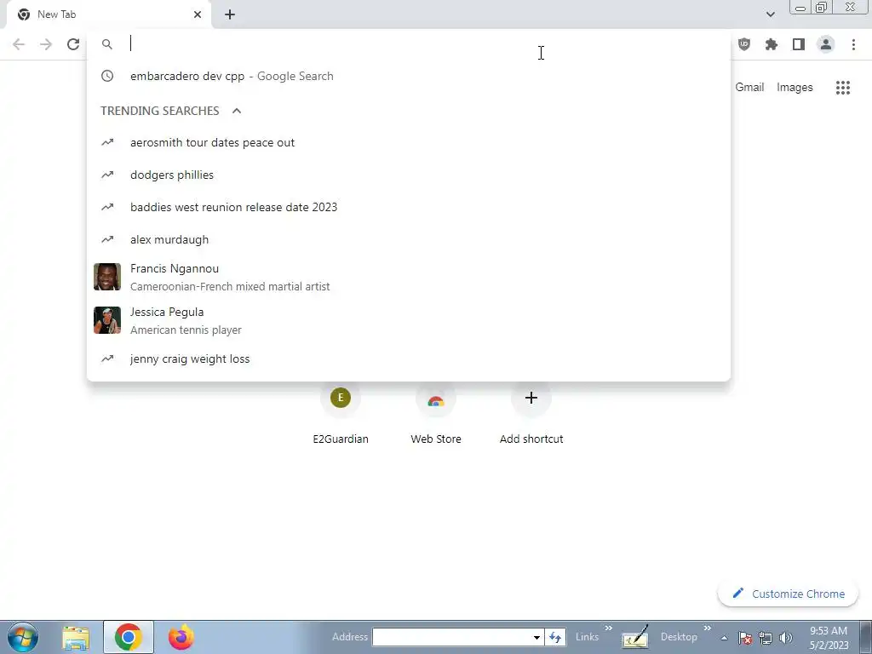Open a new tab with the plus button
The image size is (872, 654).
pos(230,14)
